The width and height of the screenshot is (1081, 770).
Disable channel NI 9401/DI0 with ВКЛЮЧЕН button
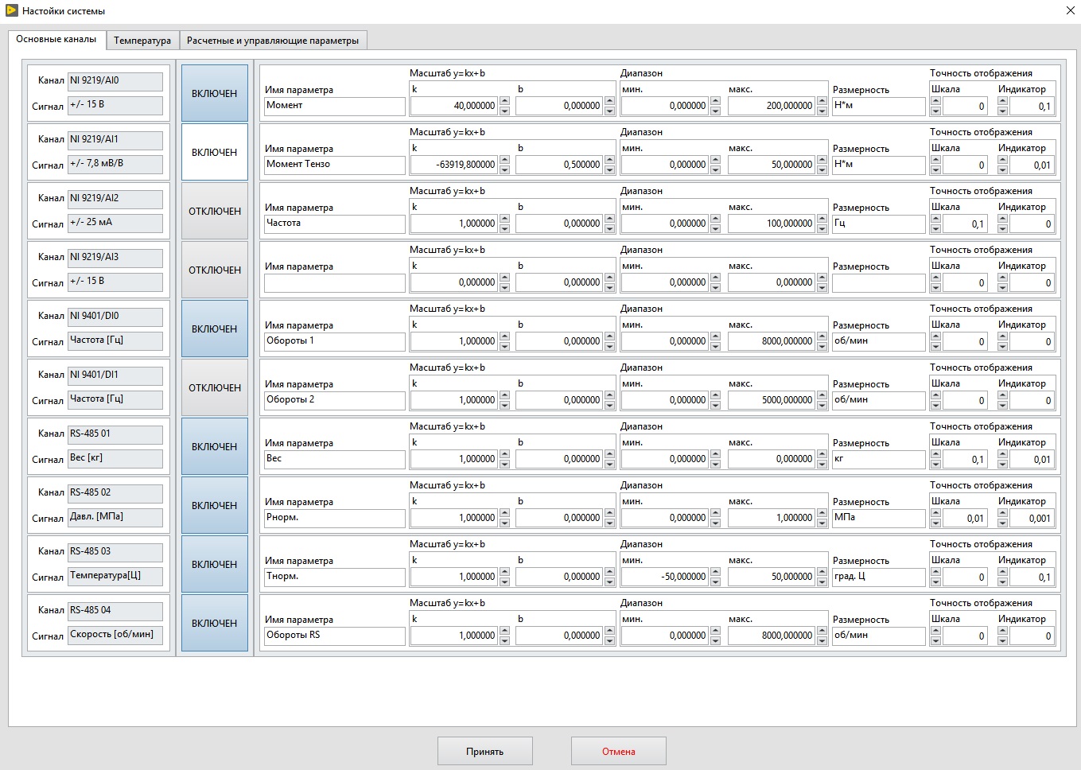tap(215, 329)
